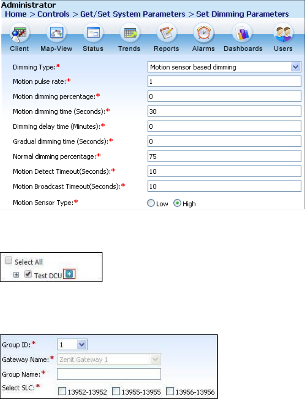Click the Normal dimming percentage field

pyautogui.click(x=224, y=156)
